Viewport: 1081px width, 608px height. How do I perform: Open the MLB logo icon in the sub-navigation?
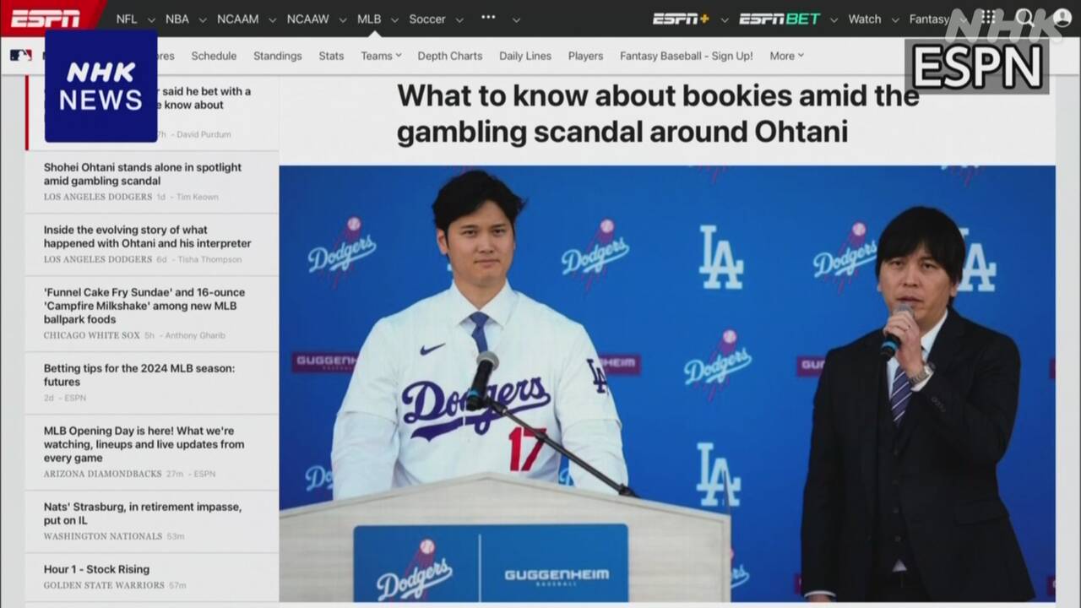(21, 56)
